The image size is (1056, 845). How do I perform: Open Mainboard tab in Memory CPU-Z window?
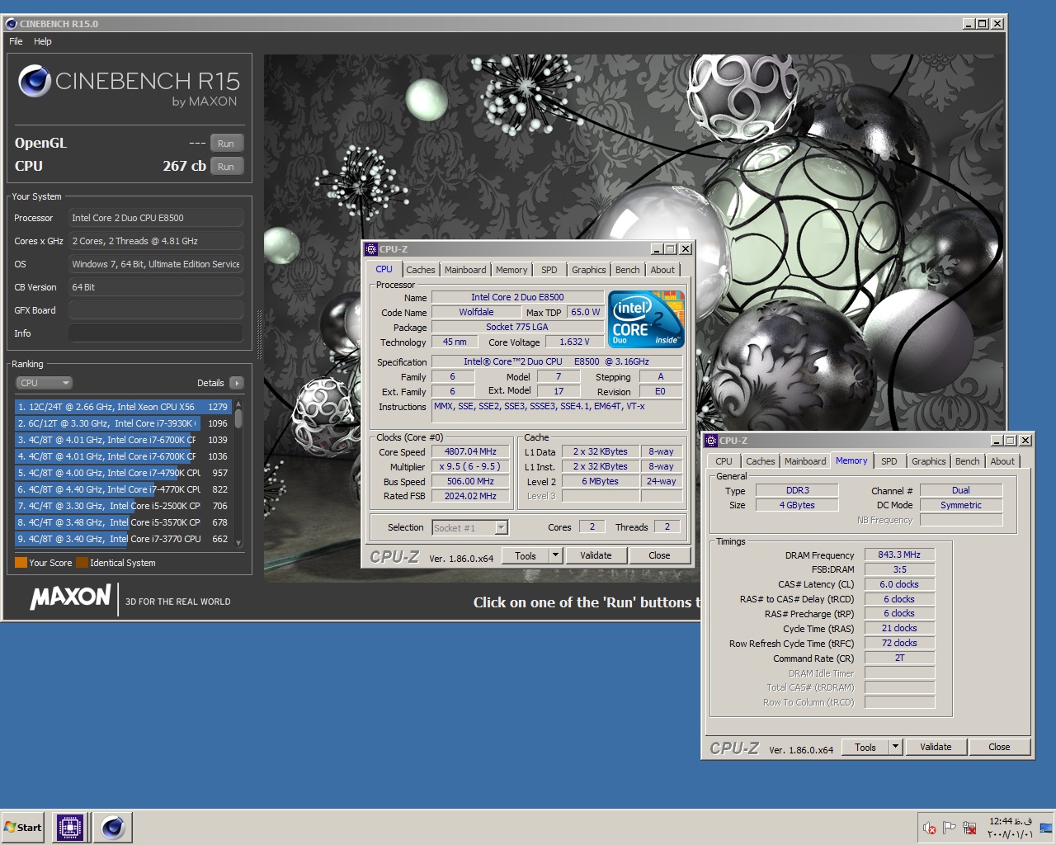pos(805,461)
